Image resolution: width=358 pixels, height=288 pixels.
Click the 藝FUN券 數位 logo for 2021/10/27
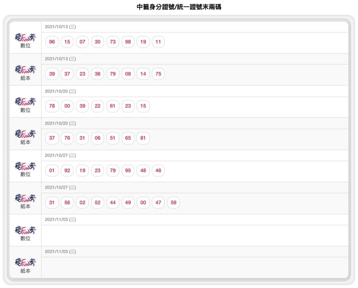pos(26,169)
